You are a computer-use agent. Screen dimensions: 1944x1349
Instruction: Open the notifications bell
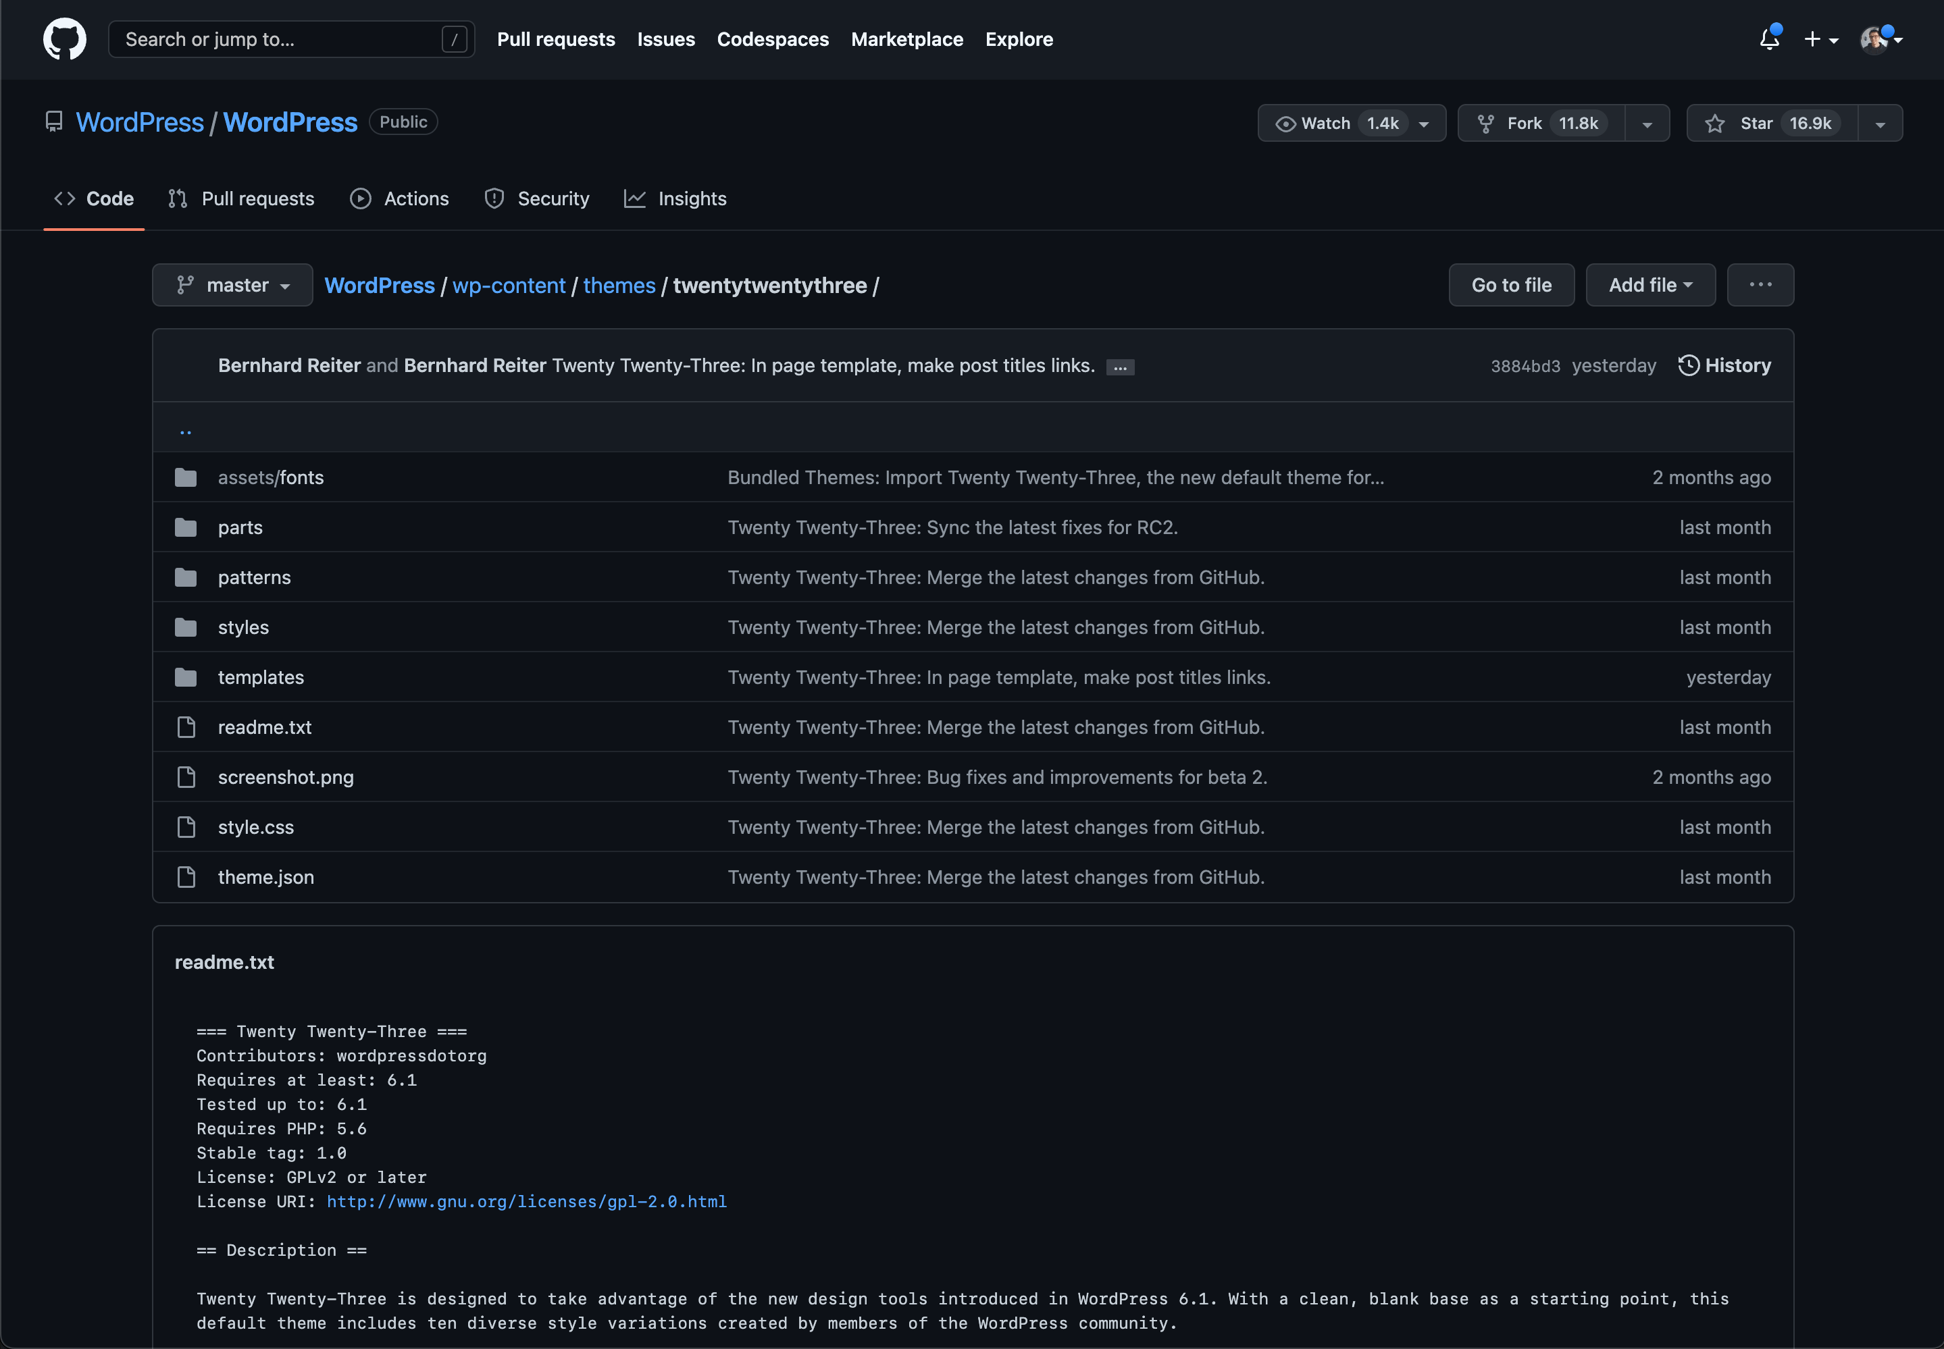tap(1770, 39)
